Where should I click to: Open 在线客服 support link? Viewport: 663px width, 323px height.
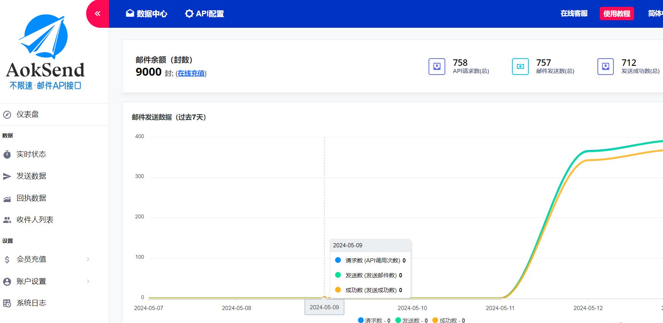coord(574,14)
